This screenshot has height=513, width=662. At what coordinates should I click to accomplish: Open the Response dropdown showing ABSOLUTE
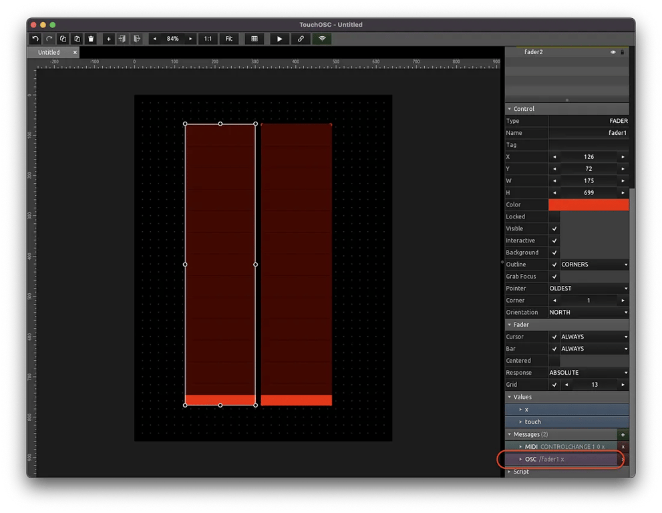(588, 373)
